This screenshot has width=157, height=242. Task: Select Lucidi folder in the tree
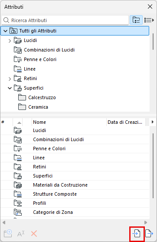[x=30, y=40]
